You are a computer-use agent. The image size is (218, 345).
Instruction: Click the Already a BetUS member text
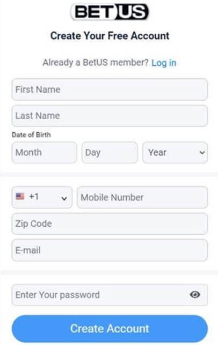coord(96,63)
